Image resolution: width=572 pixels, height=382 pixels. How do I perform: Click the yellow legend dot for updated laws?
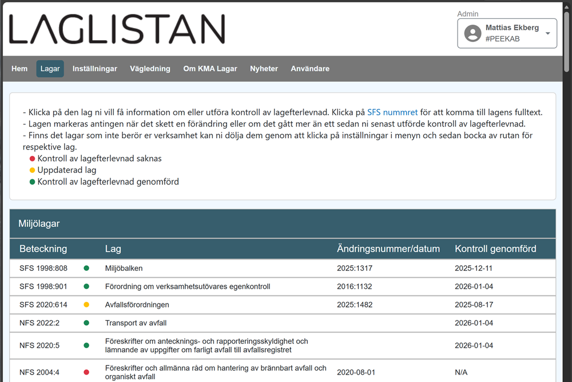click(x=32, y=170)
